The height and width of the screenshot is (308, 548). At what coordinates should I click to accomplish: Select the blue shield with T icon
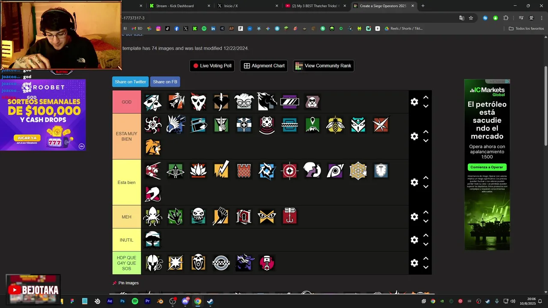pos(381,171)
